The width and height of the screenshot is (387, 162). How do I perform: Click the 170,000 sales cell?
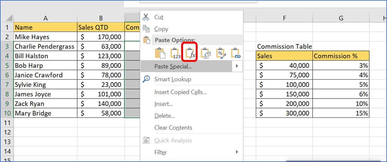click(x=101, y=37)
